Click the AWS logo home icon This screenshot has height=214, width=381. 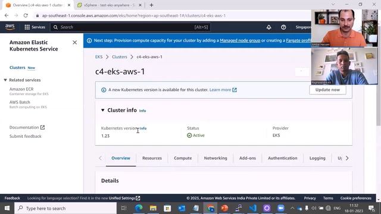[x=10, y=27]
